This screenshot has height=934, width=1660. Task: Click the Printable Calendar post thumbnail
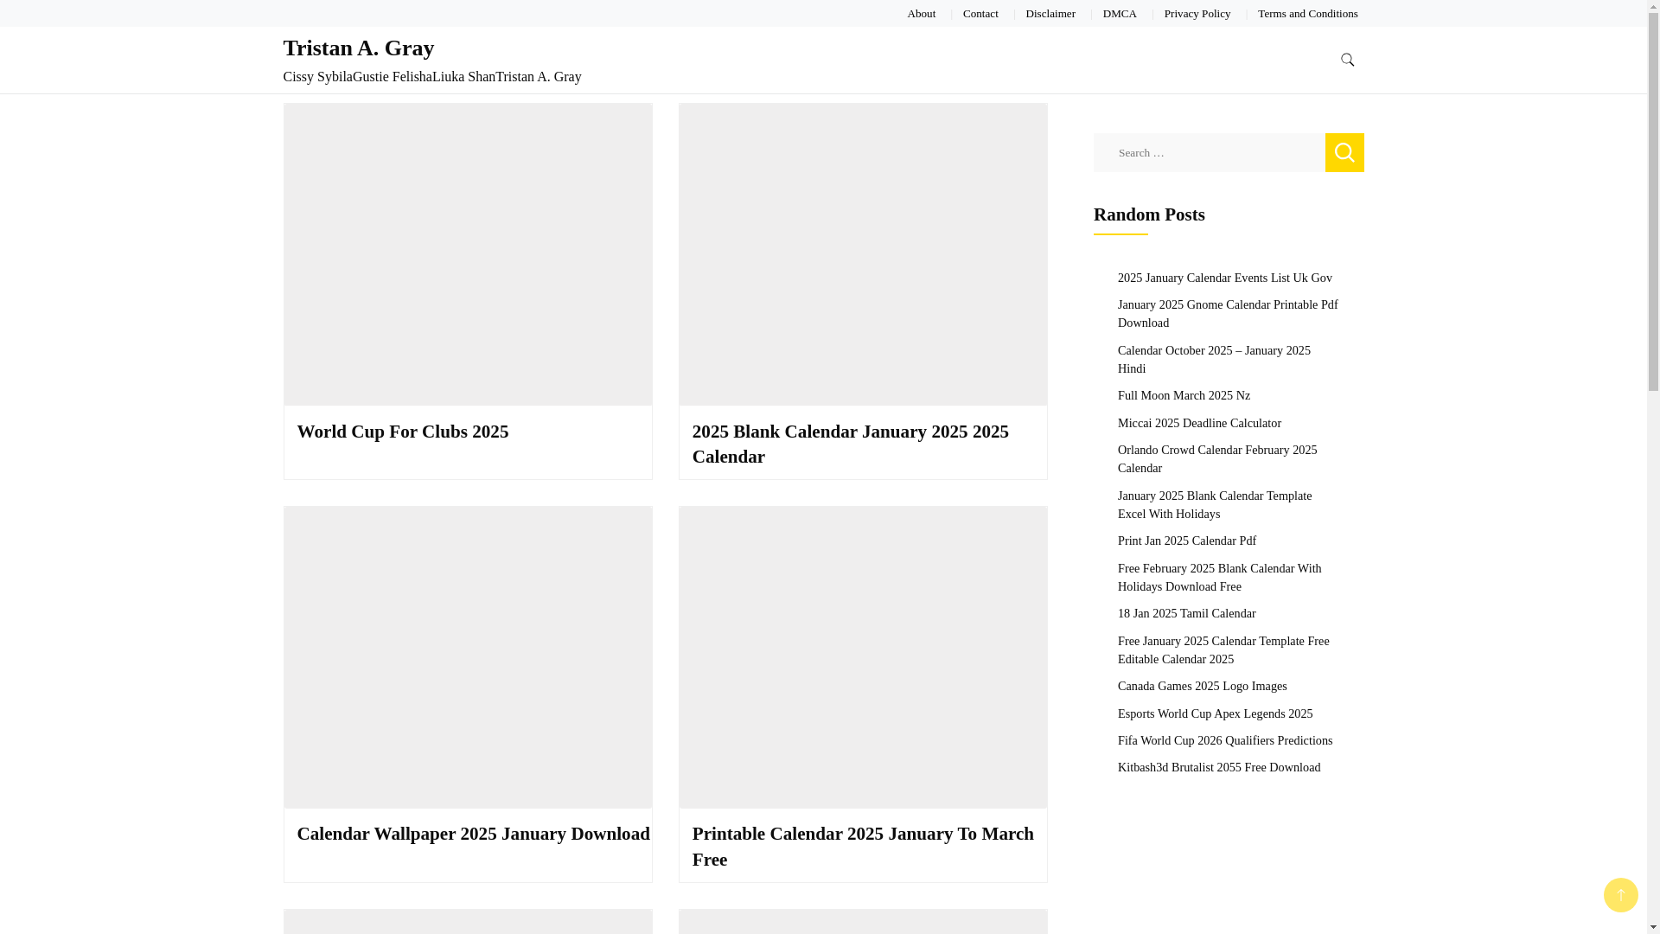click(863, 657)
